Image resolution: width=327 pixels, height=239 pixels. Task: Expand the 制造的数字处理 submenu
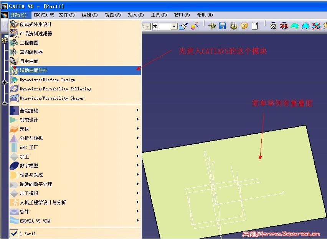pos(75,184)
